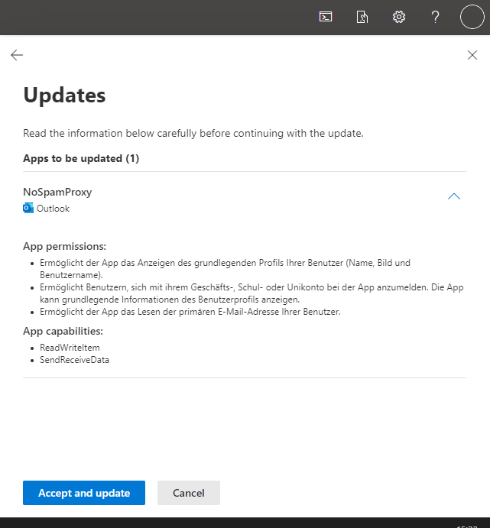
Task: Click the Outlook icon under NoSpamProxy
Action: click(x=28, y=208)
